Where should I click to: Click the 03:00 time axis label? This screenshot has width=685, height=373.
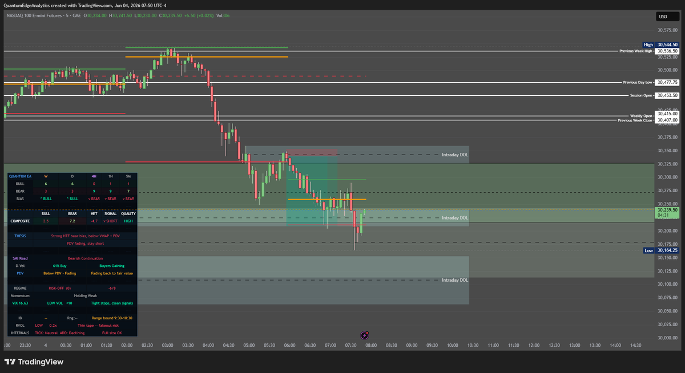pos(168,345)
